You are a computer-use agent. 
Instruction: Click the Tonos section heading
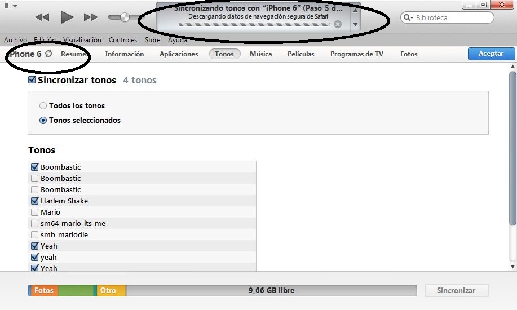(x=42, y=150)
